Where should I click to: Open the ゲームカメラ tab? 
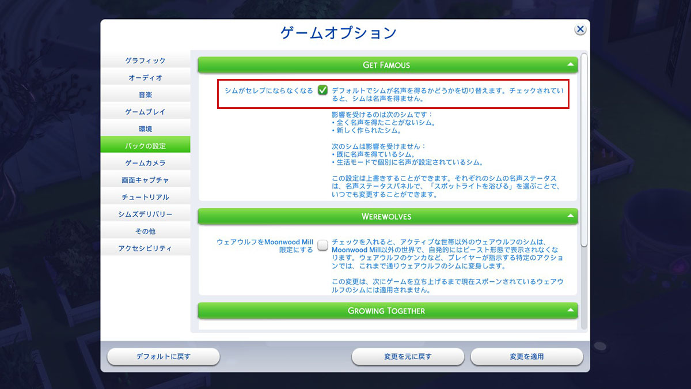click(x=145, y=163)
